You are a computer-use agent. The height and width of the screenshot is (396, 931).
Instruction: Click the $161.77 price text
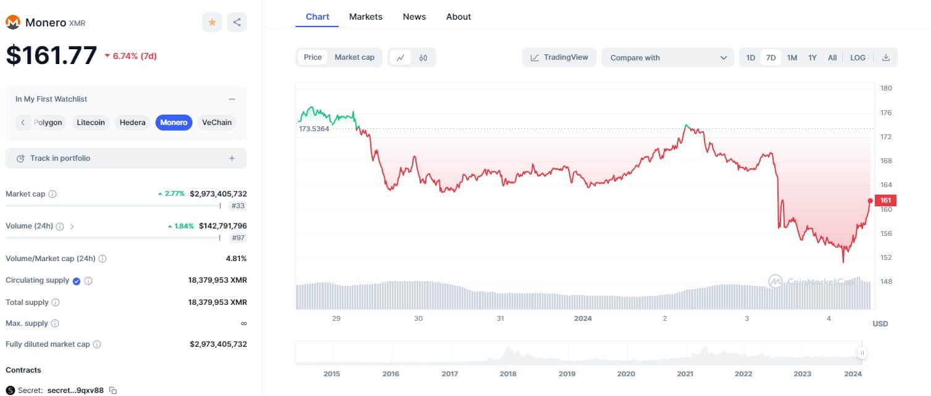(51, 55)
